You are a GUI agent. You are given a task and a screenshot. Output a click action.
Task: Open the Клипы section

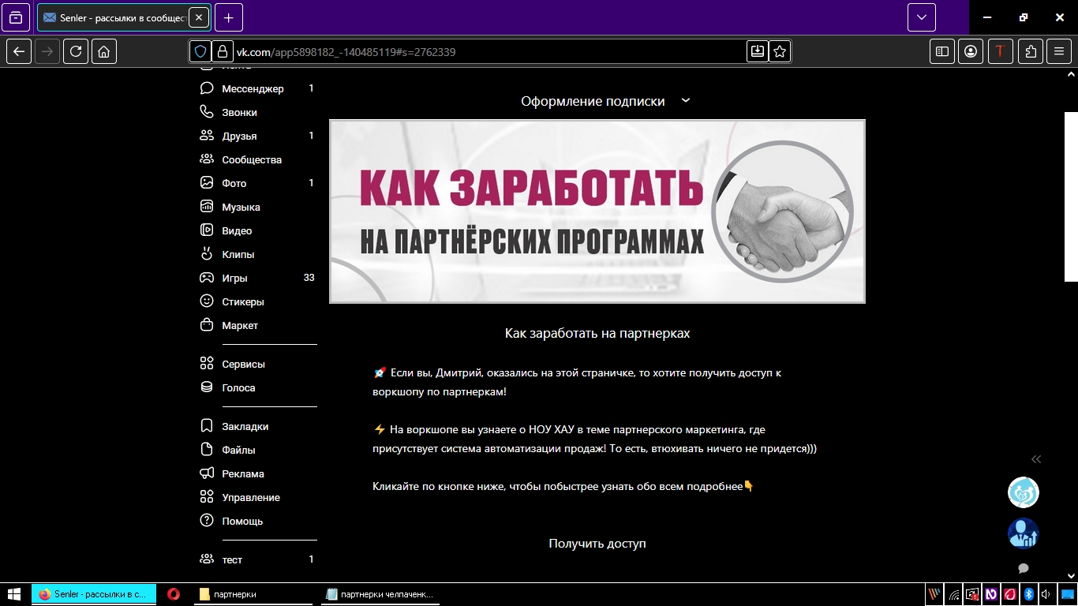(237, 254)
